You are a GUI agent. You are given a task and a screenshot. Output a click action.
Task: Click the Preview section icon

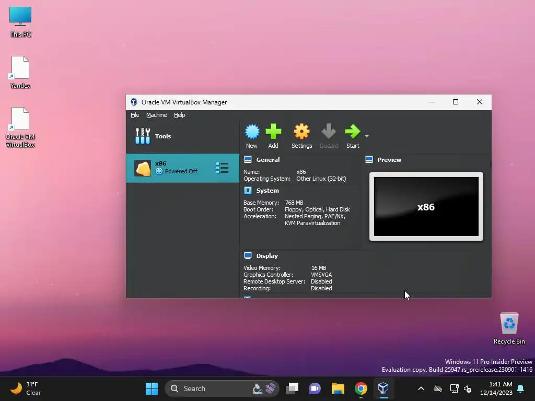[369, 160]
